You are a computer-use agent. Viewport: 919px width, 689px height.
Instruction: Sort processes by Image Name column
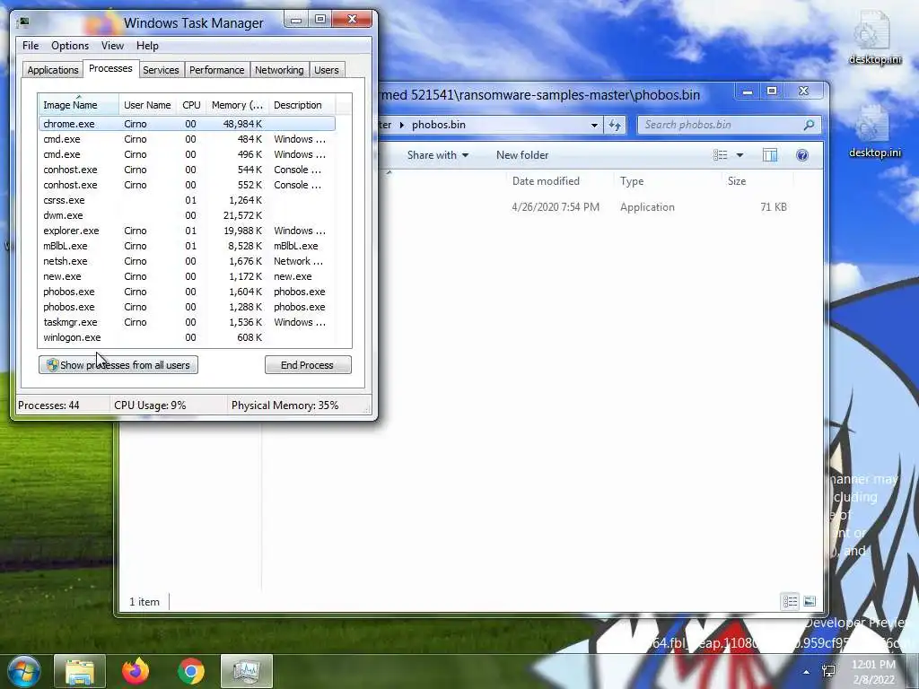pyautogui.click(x=79, y=105)
